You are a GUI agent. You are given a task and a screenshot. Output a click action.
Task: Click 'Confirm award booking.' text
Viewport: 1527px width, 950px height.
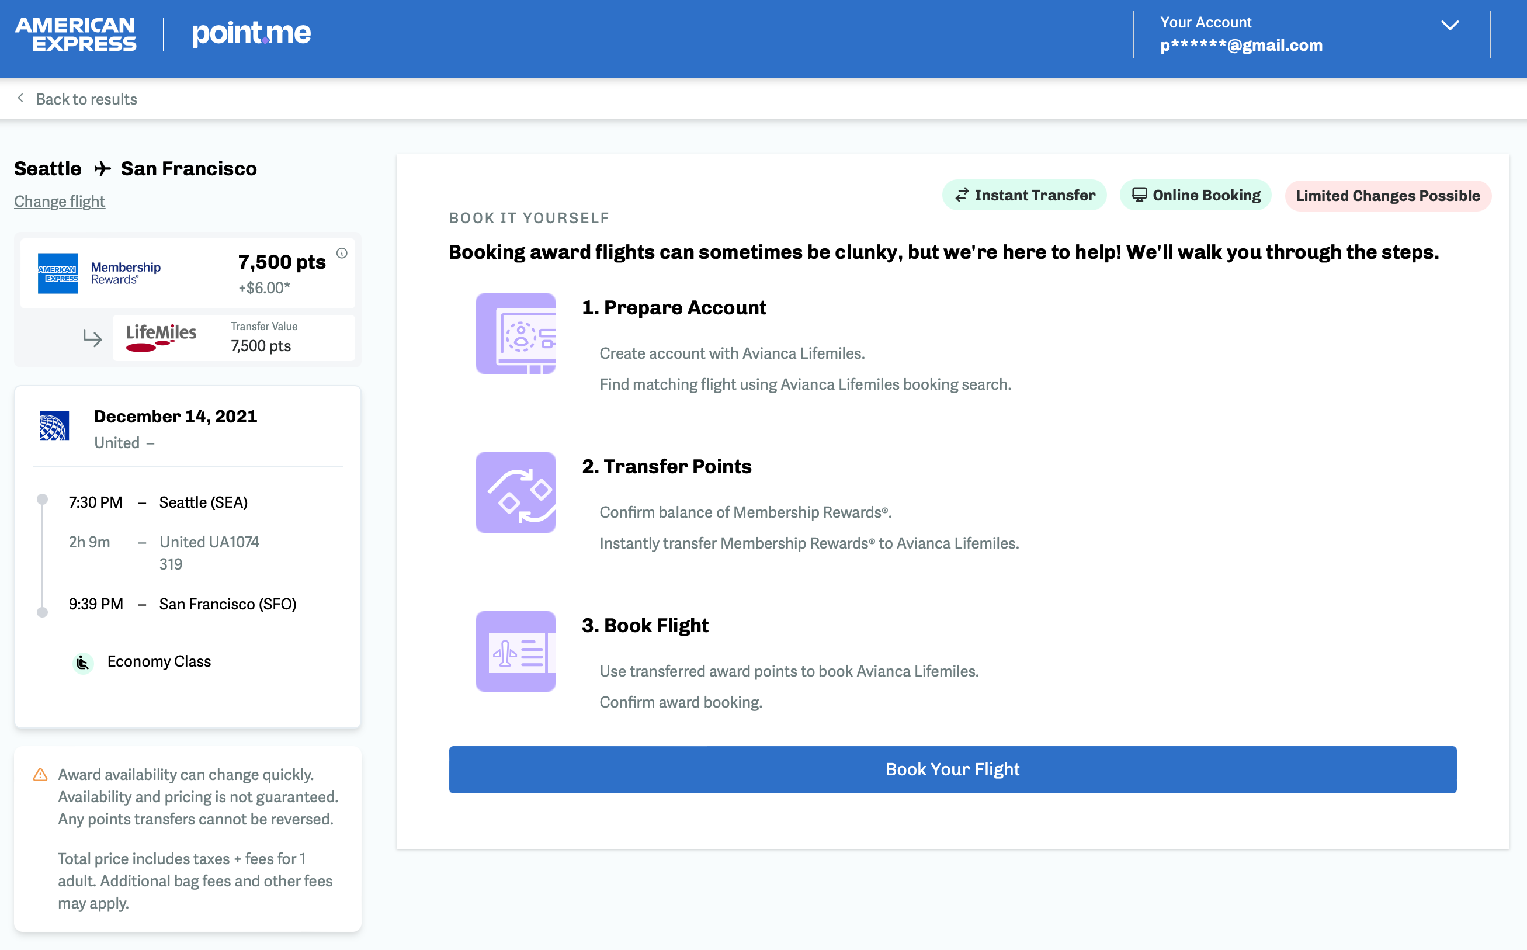[x=681, y=702]
